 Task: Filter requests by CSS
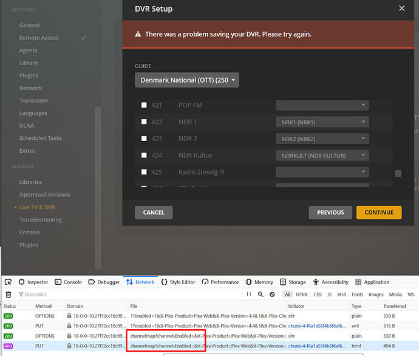coord(318,295)
